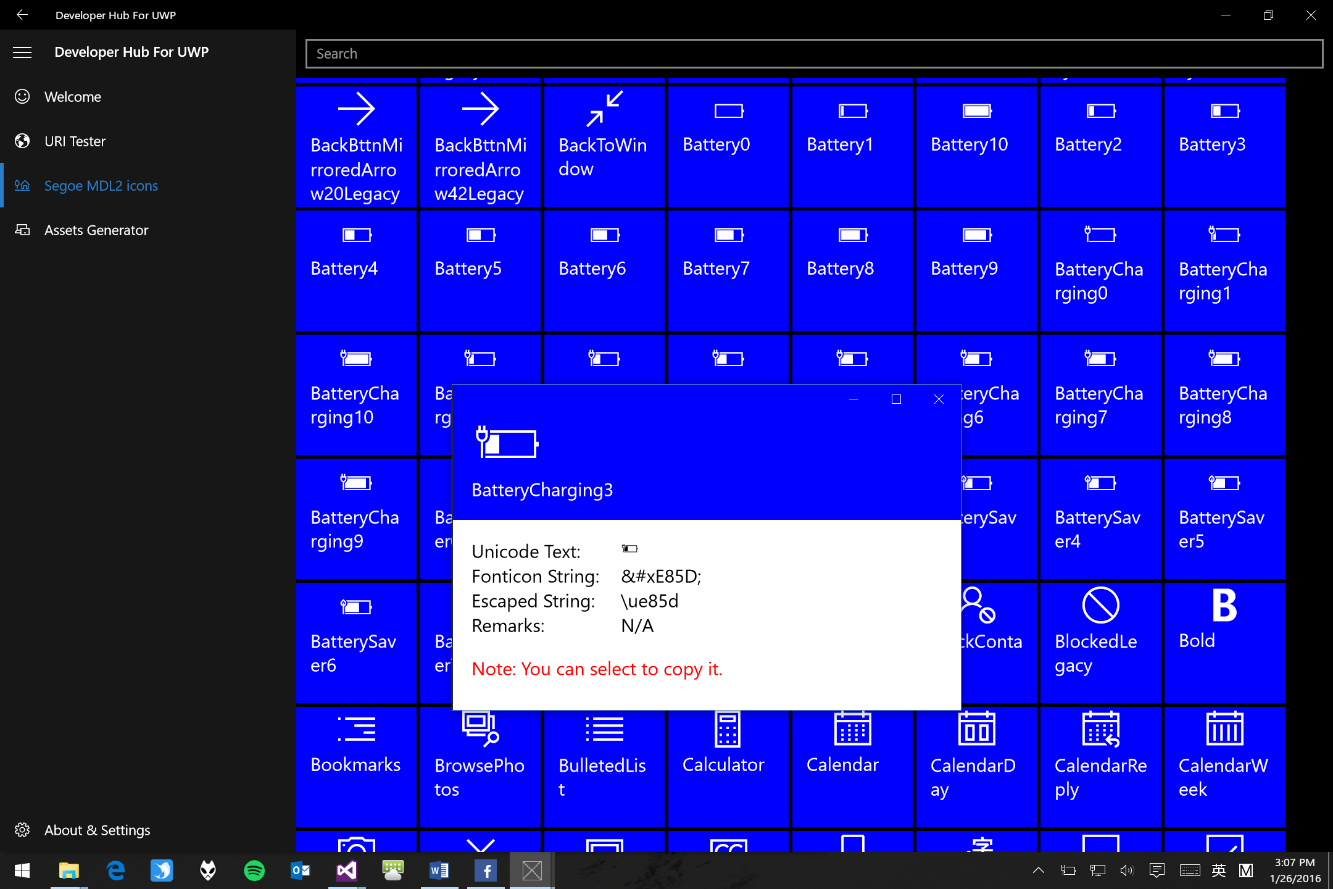
Task: Click the Fonticon String value &#xE85D;
Action: point(661,577)
